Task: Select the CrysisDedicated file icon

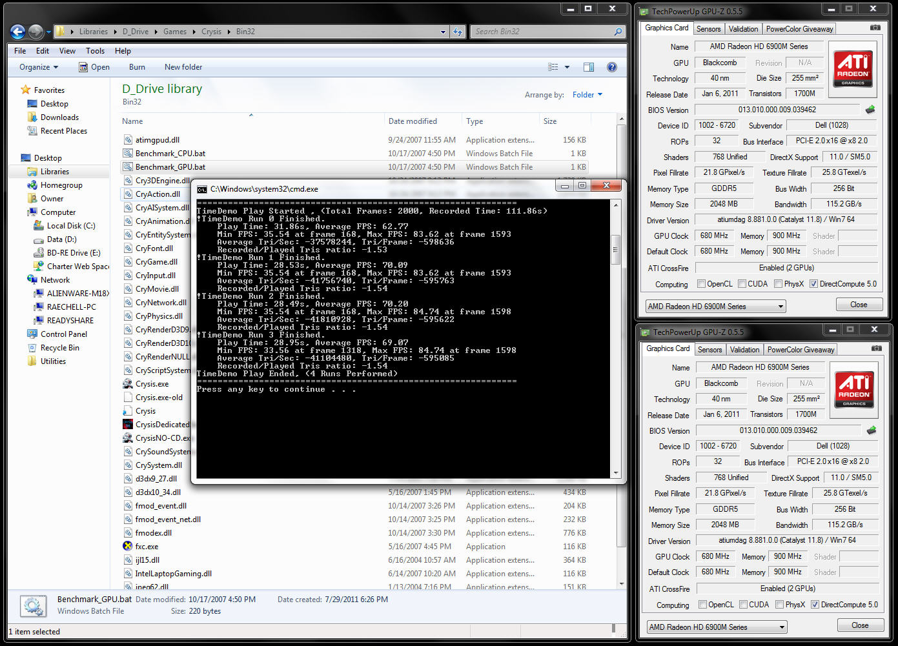Action: [128, 424]
